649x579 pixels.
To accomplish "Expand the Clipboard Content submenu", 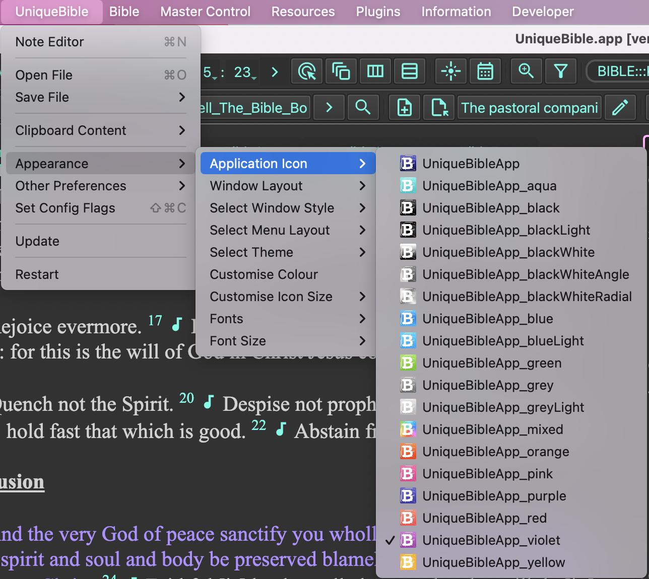I will coord(101,130).
